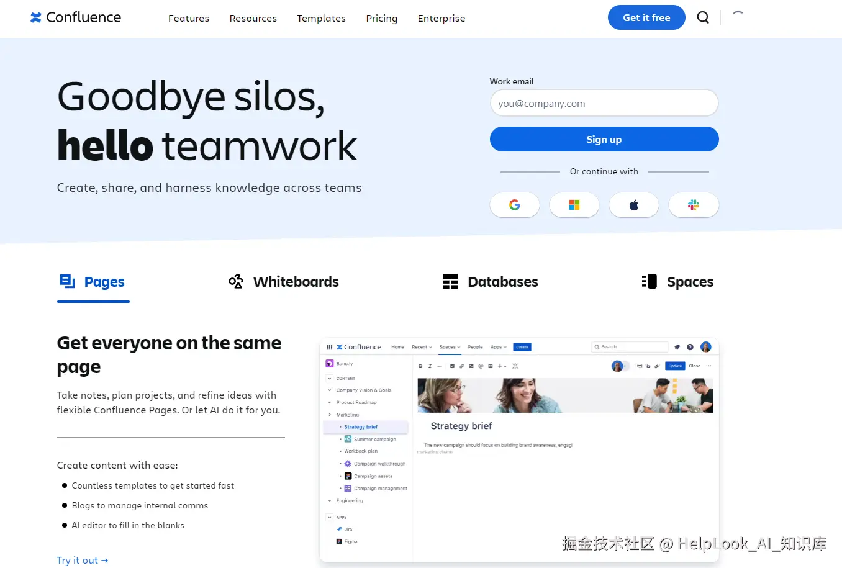This screenshot has width=842, height=568.
Task: Follow the Try it out link
Action: pyautogui.click(x=83, y=560)
